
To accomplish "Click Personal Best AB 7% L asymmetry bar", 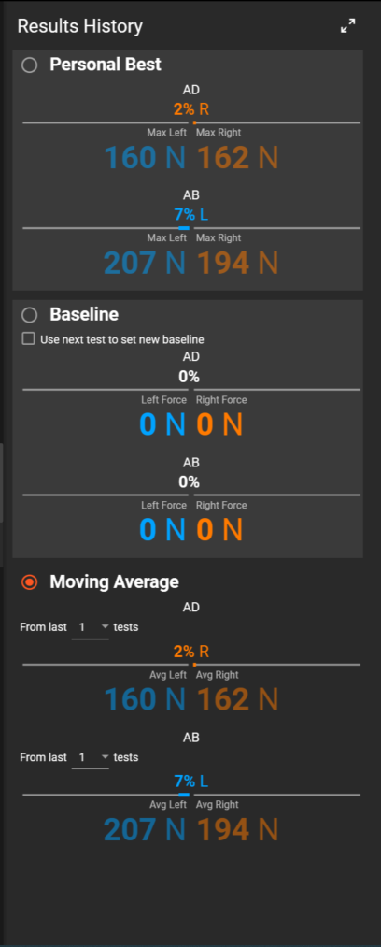I will pos(191,228).
